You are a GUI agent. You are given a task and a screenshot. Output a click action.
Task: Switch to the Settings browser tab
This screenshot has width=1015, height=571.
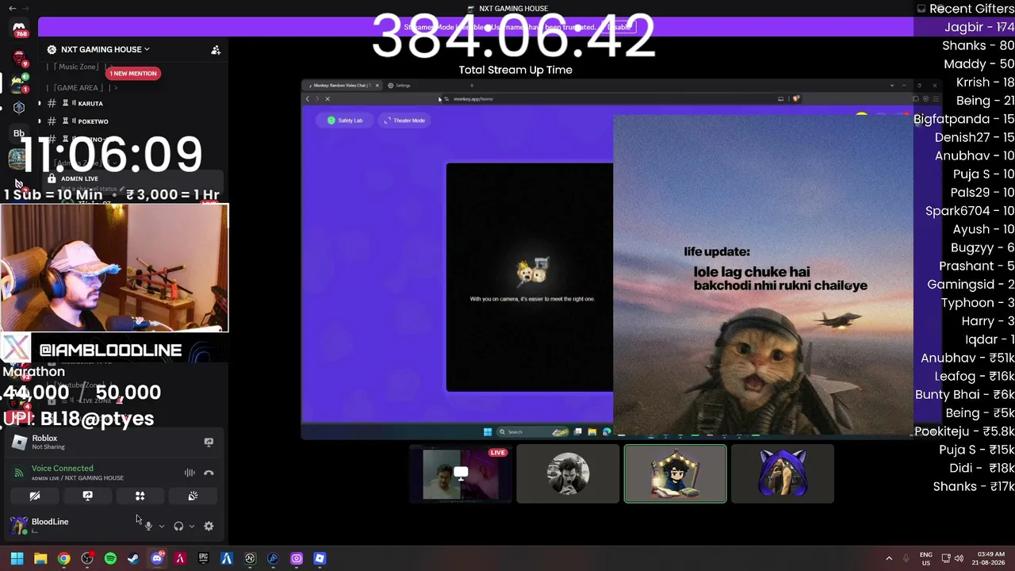click(x=403, y=85)
